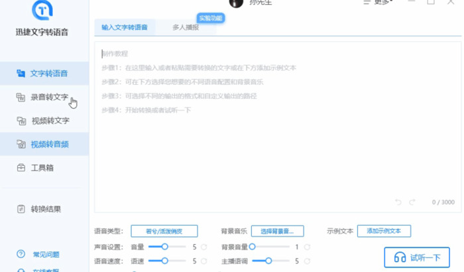Open the 工具箱 toolbox section
The image size is (464, 272).
[44, 168]
